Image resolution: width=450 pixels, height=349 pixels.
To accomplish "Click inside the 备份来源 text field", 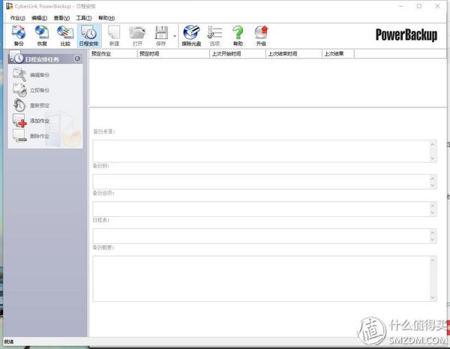I will (260, 149).
